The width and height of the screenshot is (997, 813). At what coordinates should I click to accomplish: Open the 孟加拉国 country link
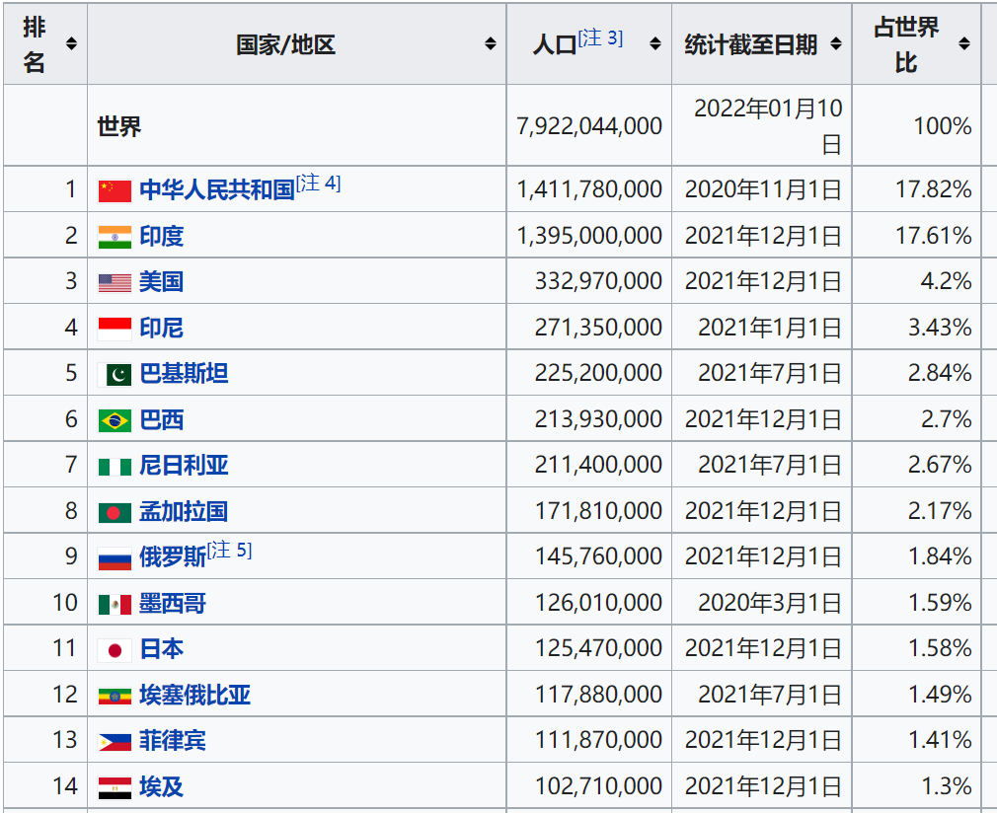pos(184,512)
